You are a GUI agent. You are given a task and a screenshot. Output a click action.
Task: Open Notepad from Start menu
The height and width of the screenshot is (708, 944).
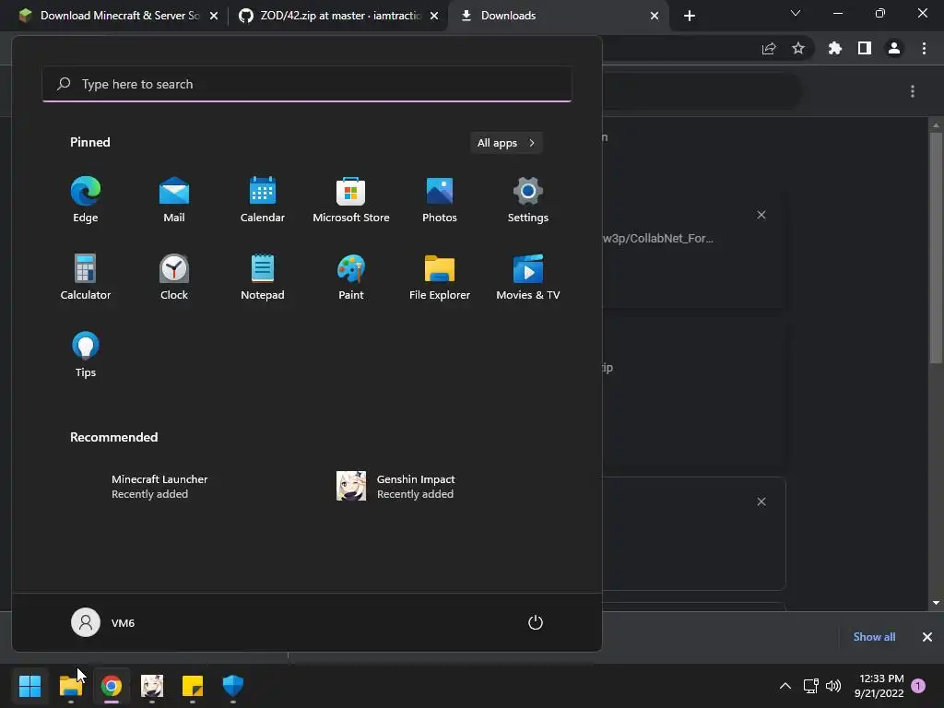point(263,277)
